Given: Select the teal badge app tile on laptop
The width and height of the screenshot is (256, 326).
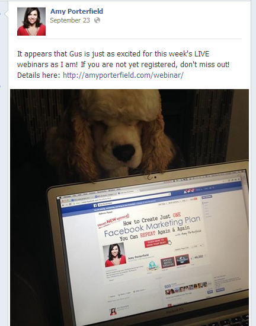Looking at the screenshot, I should pyautogui.click(x=153, y=266).
